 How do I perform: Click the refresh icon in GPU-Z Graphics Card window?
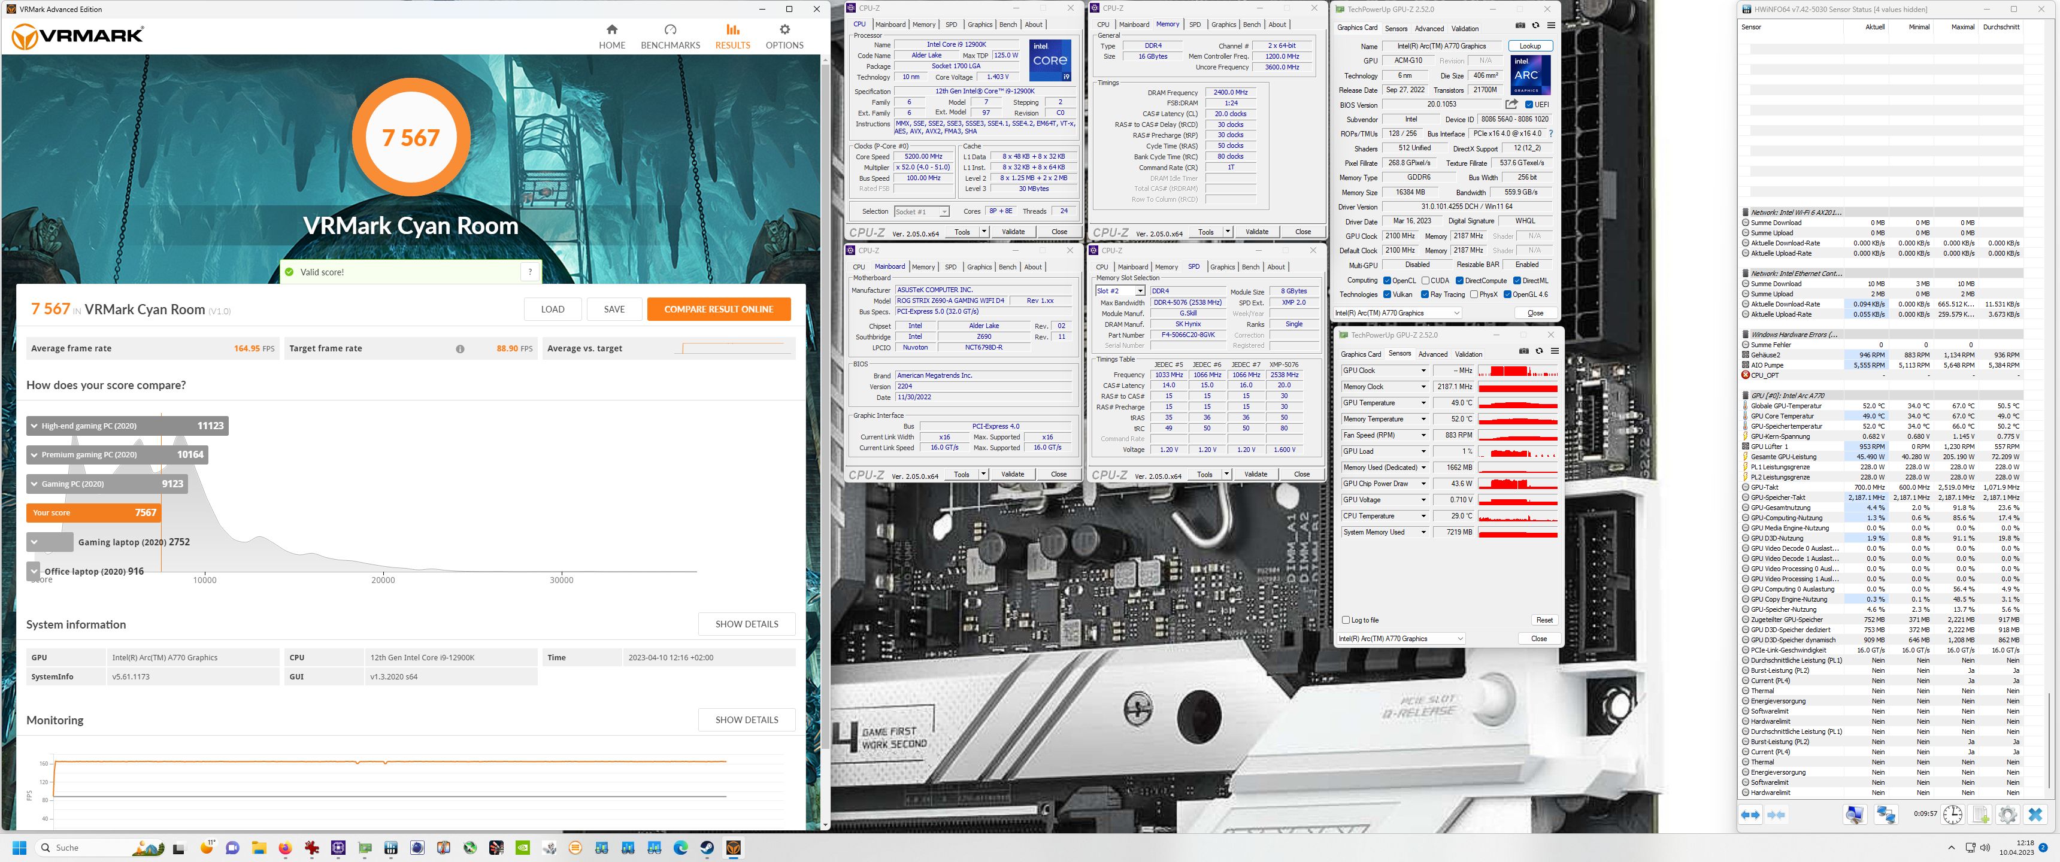point(1535,26)
